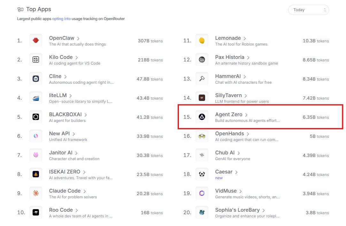
Task: Click the BLACKBOXAI hexagon app icon
Action: coord(36,117)
